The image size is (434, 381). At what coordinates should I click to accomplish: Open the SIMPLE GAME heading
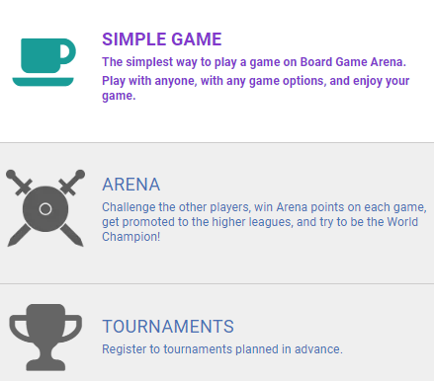coord(162,39)
